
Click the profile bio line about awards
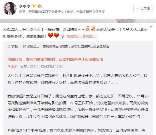pos(62,12)
